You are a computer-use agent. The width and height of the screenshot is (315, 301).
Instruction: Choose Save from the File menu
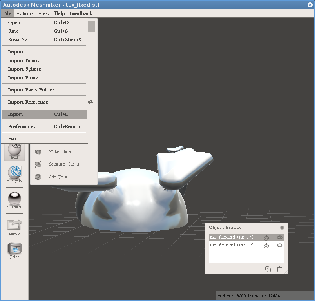click(44, 31)
